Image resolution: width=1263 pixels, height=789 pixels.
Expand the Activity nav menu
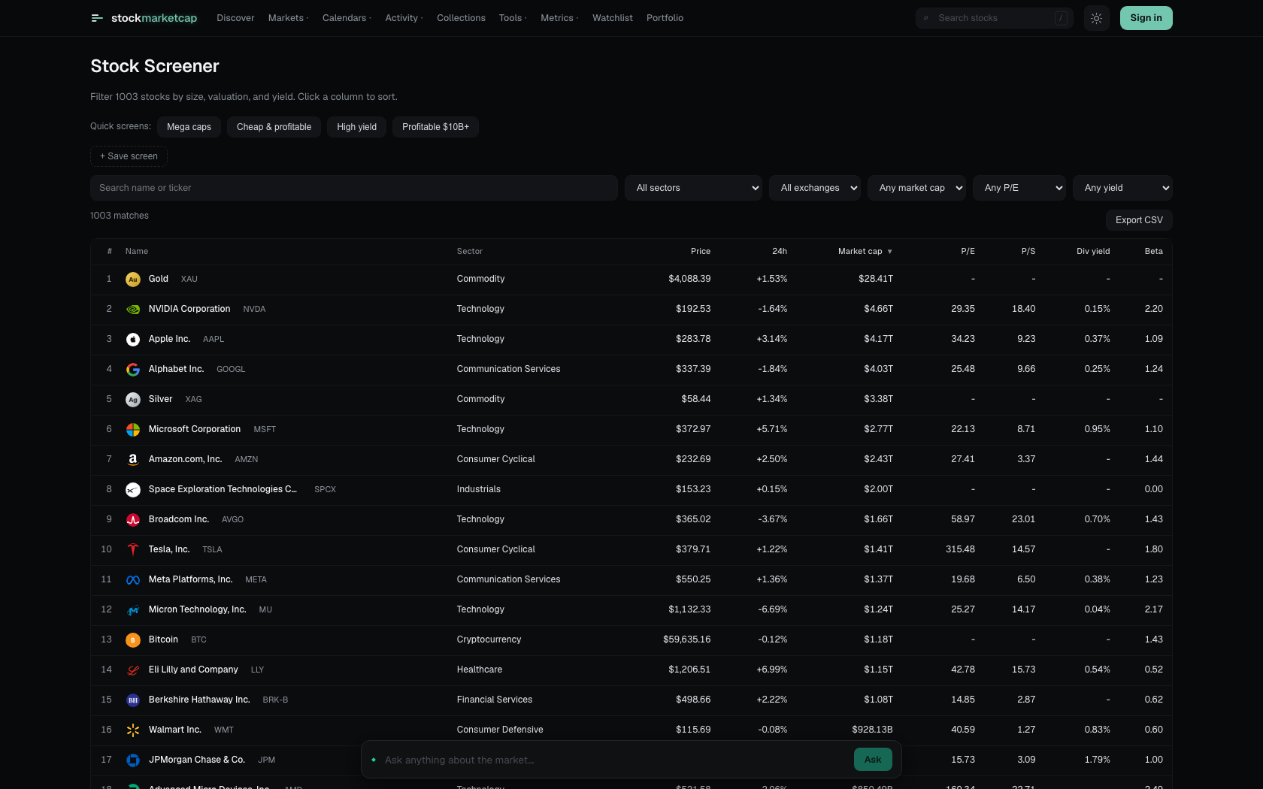(404, 18)
